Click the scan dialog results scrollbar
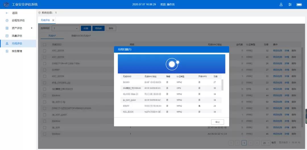 [x=222, y=85]
